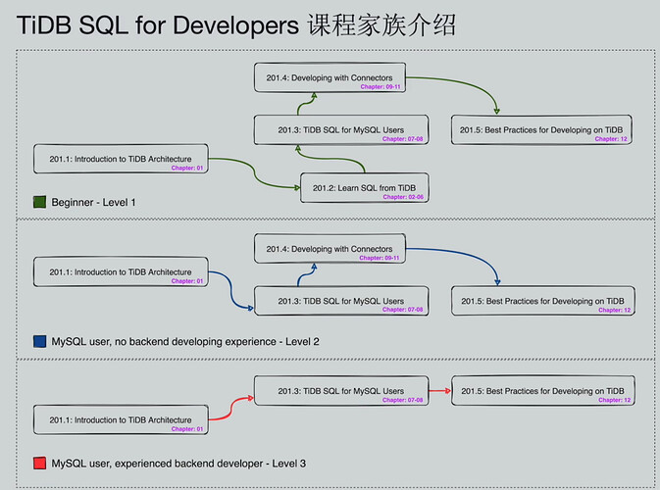Select '201.1: Introduction to TiDB Architecture' in Level 3 section
Viewport: 660px width, 490px height.
(121, 419)
